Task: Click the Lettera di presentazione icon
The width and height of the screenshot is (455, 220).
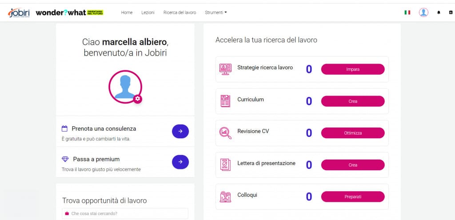Action: (225, 164)
